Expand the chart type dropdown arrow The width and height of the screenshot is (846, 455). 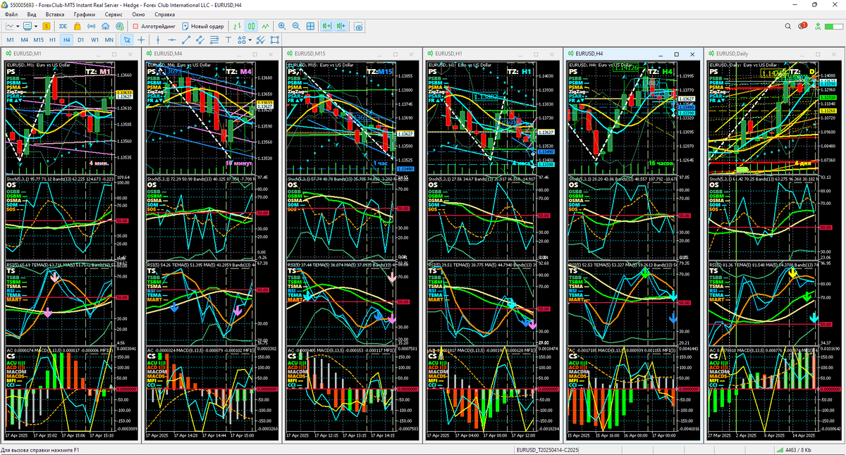[18, 26]
